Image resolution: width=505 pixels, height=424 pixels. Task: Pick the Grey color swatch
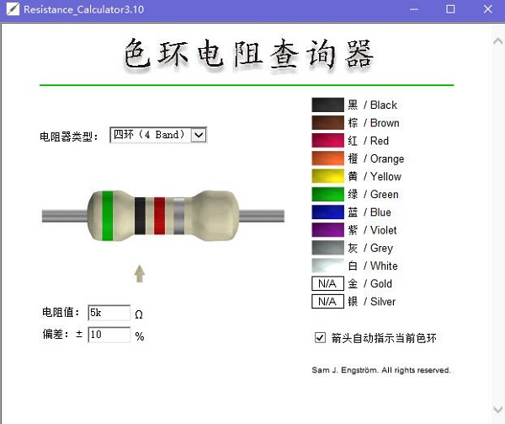[x=327, y=248]
